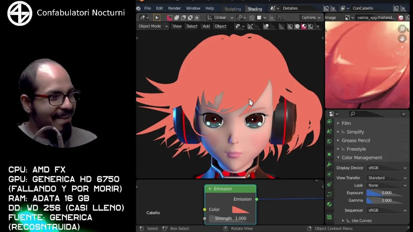Choose the Set new selection mode icon
Image resolution: width=413 pixels, height=232 pixels.
click(x=170, y=17)
